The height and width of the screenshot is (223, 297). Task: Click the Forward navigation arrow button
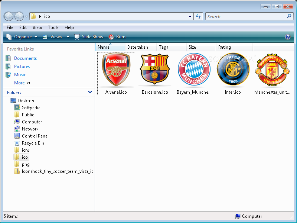click(x=19, y=16)
